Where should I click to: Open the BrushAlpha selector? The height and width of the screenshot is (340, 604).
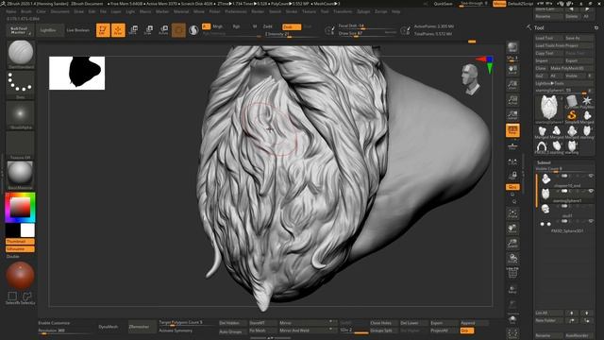click(21, 115)
